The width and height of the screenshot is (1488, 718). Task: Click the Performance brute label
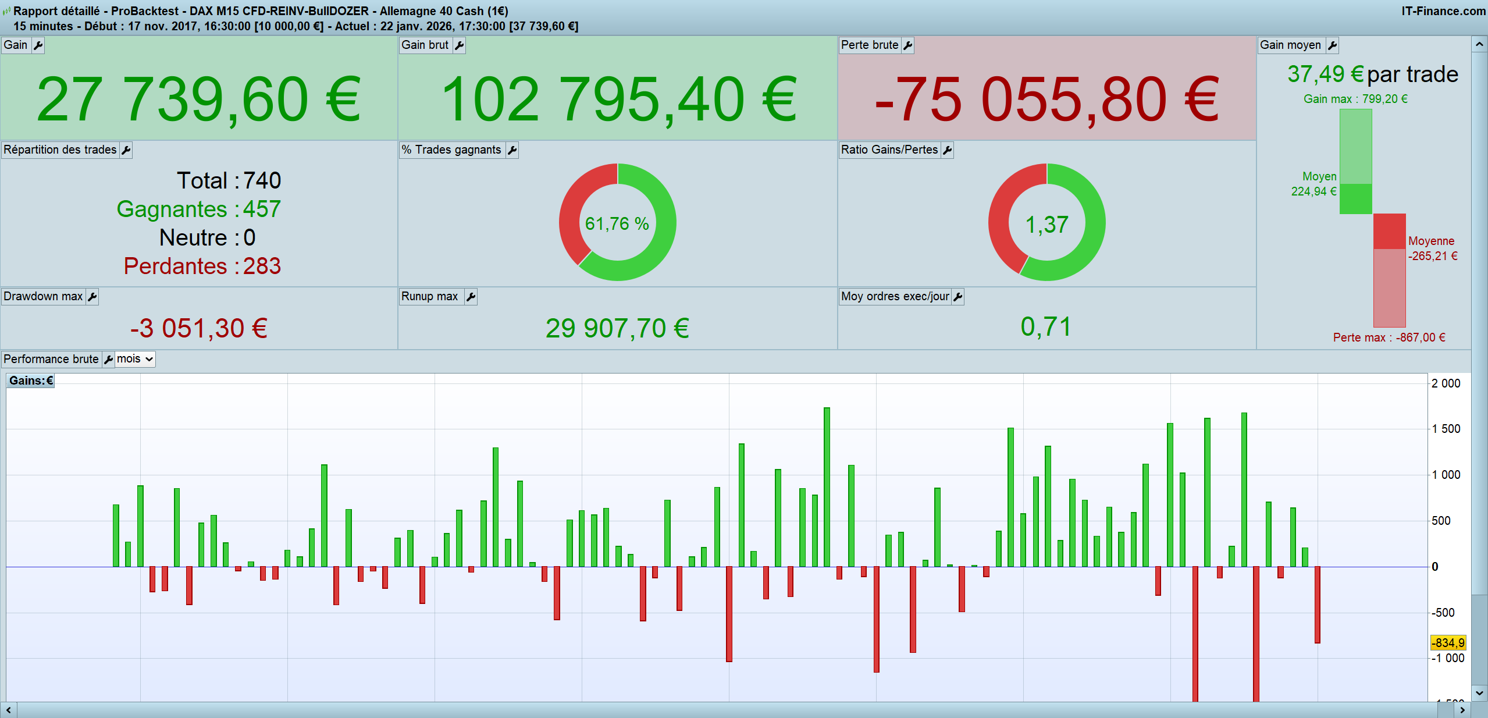pyautogui.click(x=51, y=359)
